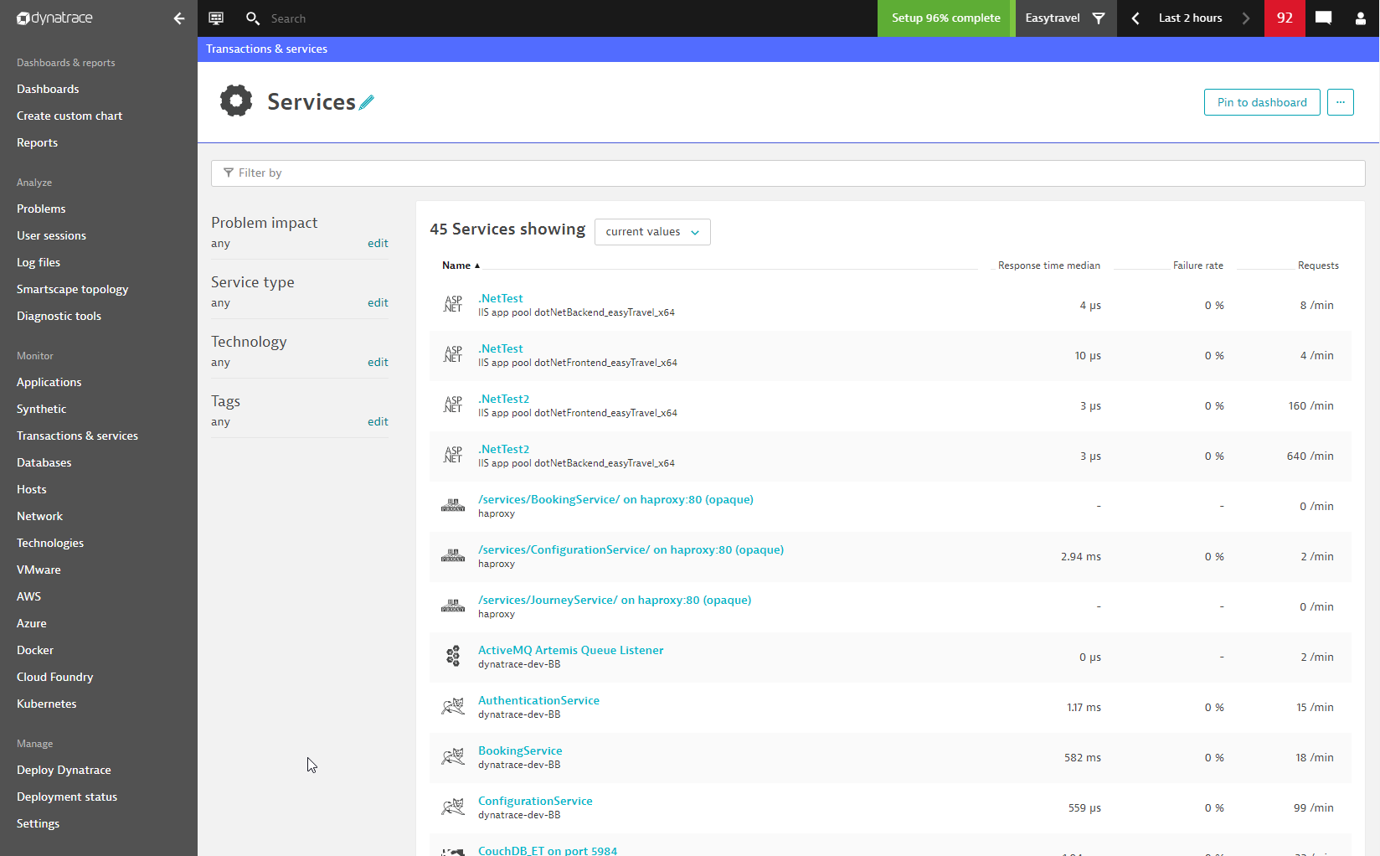The image size is (1380, 856).
Task: Open Transactions & services in sidebar
Action: (x=77, y=436)
